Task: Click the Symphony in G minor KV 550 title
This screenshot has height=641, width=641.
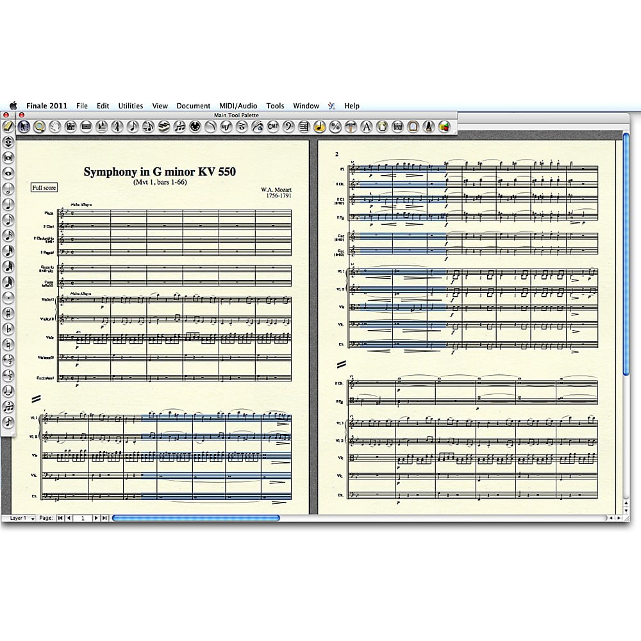Action: 160,172
